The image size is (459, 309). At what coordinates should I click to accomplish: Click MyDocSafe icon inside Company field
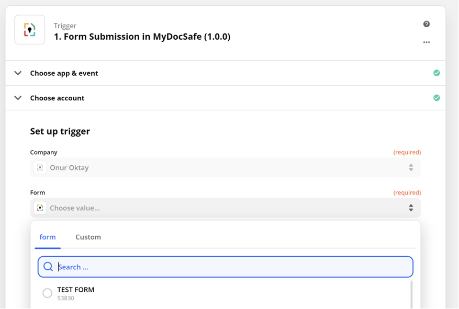pos(40,167)
